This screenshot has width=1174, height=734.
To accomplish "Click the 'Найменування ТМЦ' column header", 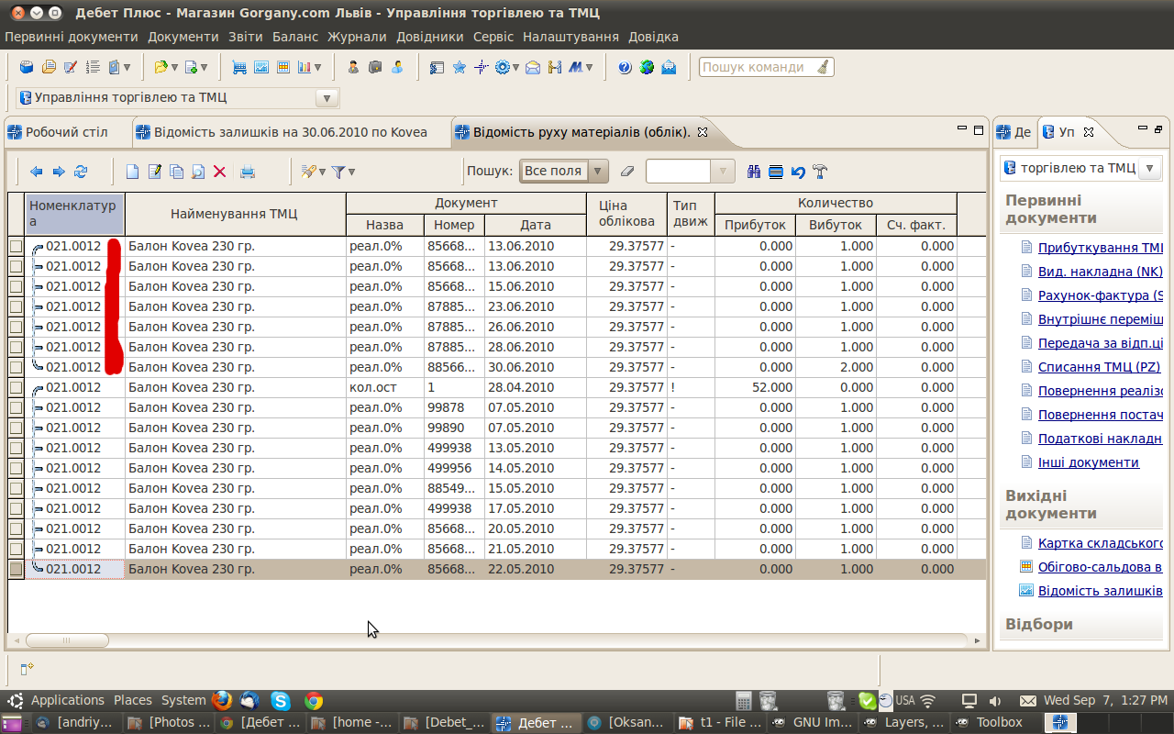I will click(x=235, y=214).
